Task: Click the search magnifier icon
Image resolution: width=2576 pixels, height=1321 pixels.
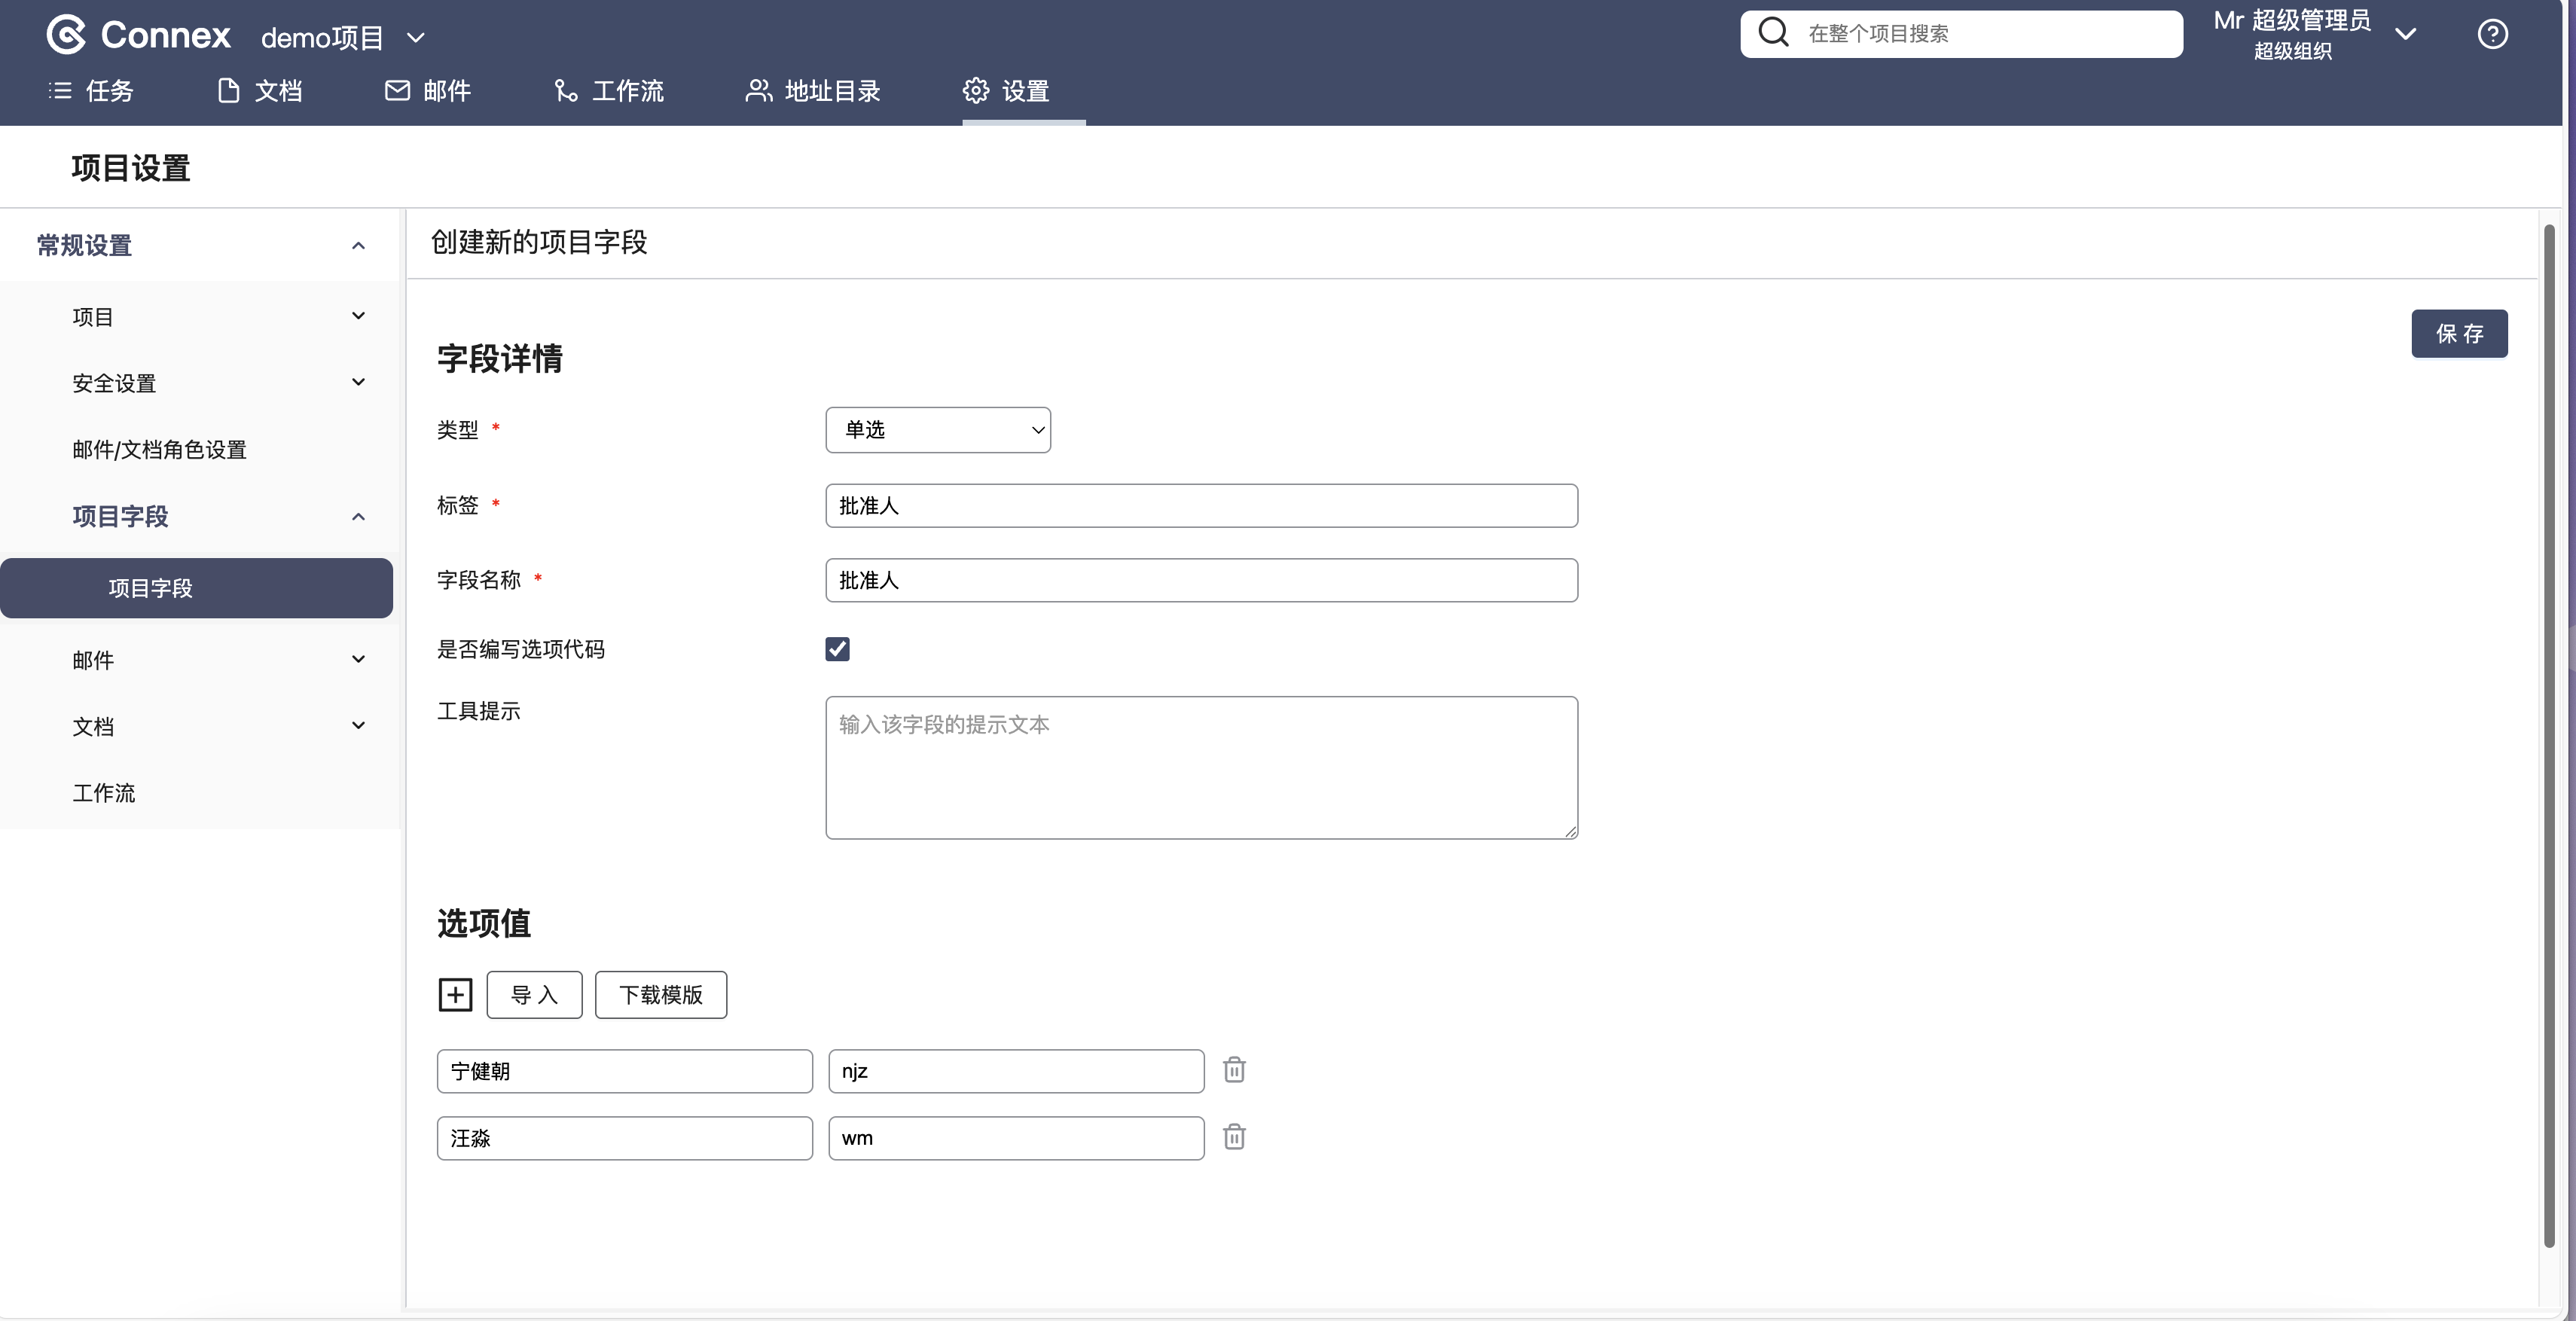Action: 1773,33
